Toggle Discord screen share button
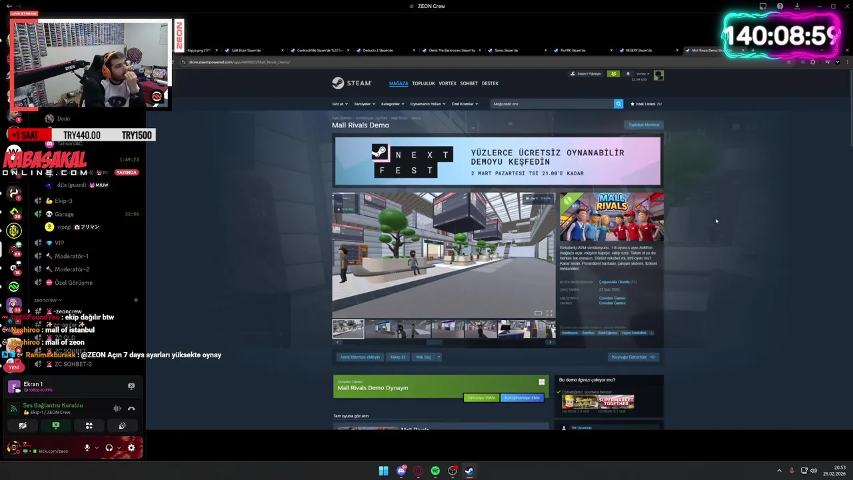The height and width of the screenshot is (480, 853). coord(56,425)
